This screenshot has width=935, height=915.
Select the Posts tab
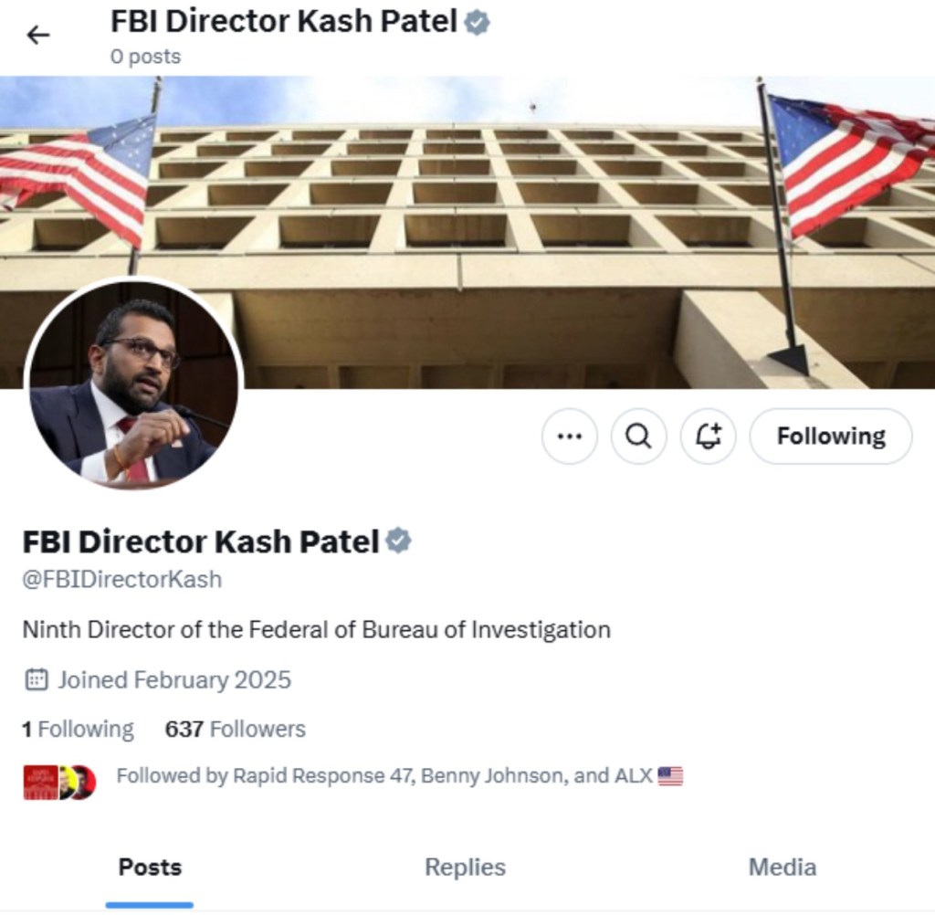[x=150, y=867]
